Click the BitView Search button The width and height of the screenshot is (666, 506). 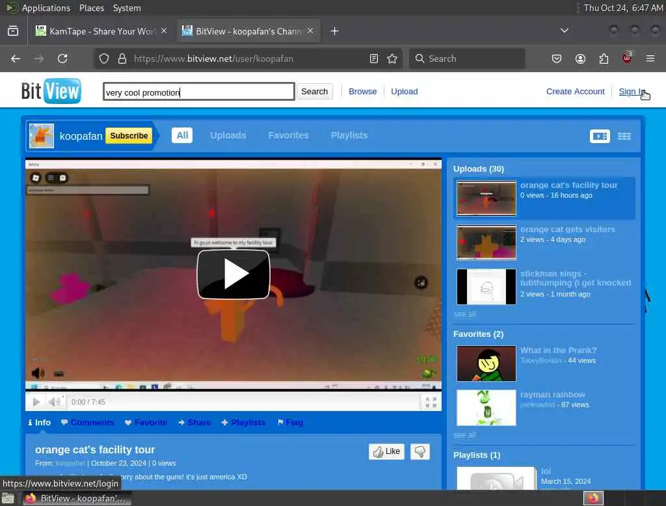click(x=314, y=91)
